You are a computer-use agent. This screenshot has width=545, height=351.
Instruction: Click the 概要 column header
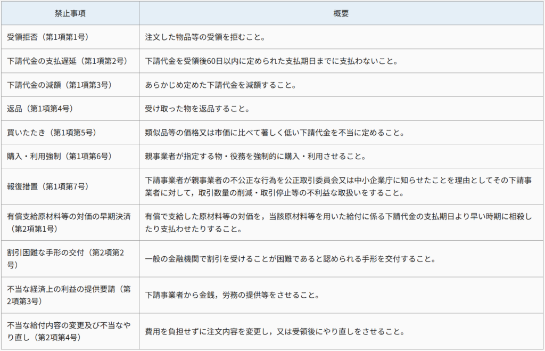[341, 13]
